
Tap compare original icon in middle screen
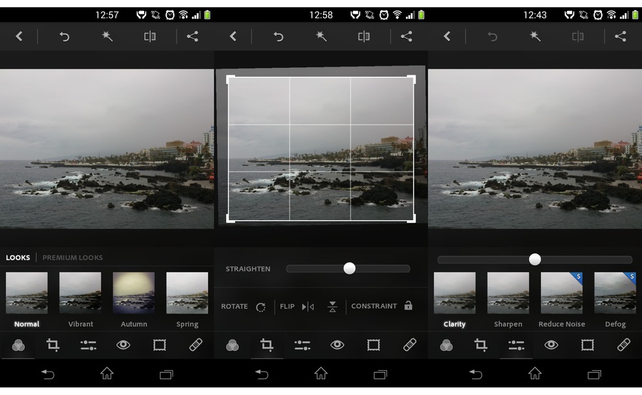[x=364, y=37]
